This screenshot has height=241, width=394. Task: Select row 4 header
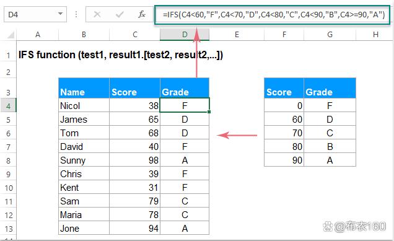(x=8, y=105)
